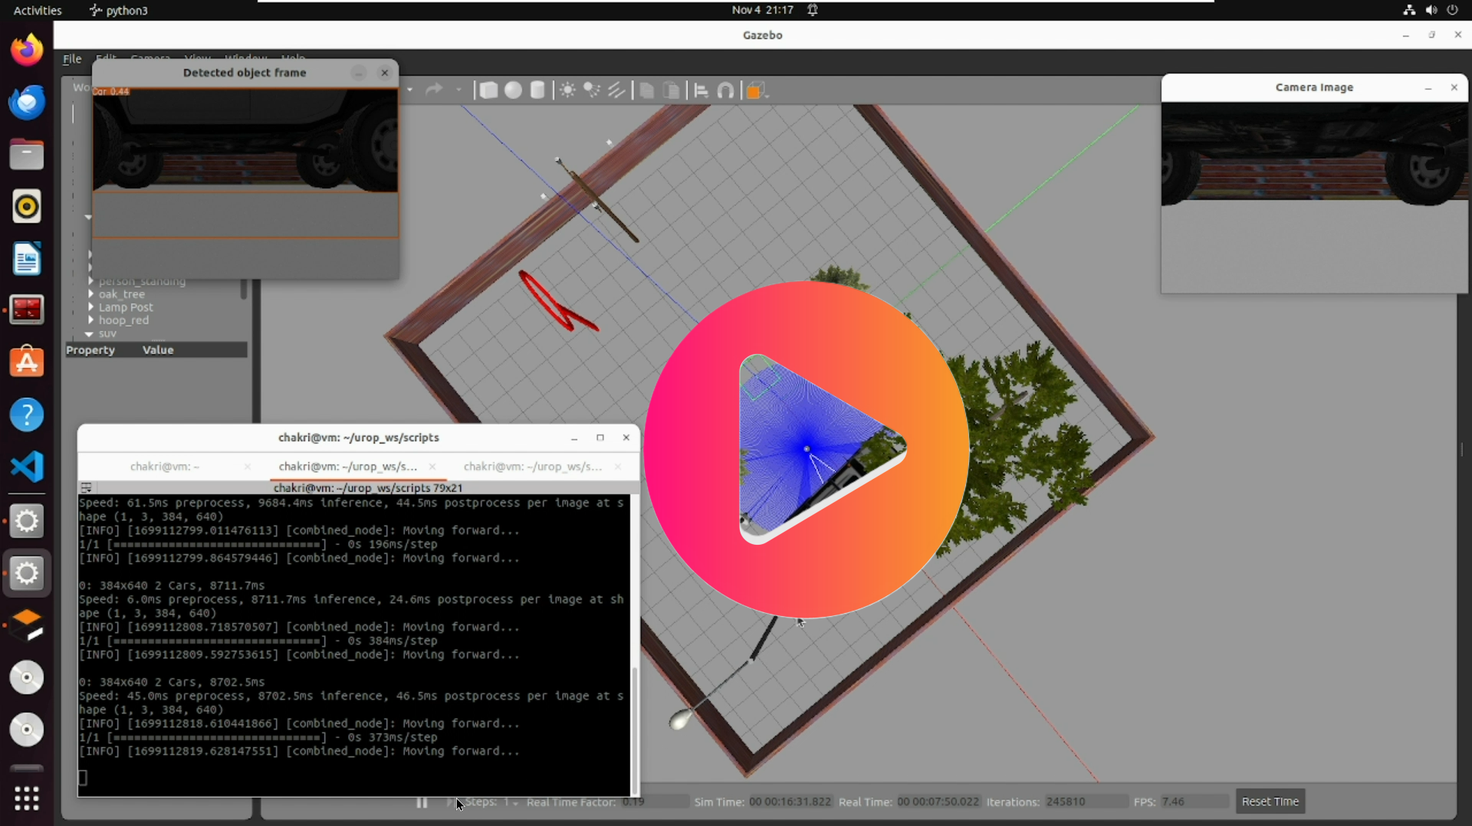The image size is (1472, 826).
Task: Open Files manager from the dock
Action: tap(27, 155)
